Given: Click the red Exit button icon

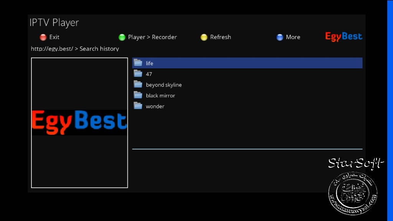Looking at the screenshot, I should (43, 37).
